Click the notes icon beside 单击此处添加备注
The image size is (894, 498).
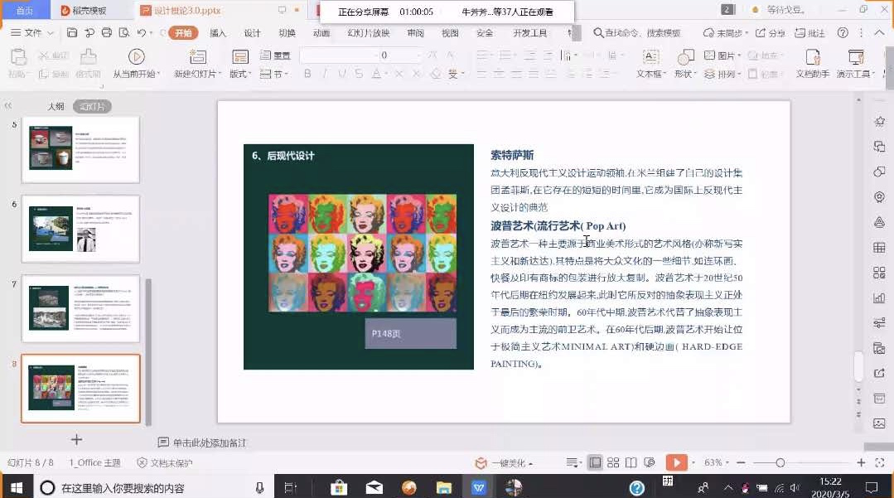[x=163, y=442]
